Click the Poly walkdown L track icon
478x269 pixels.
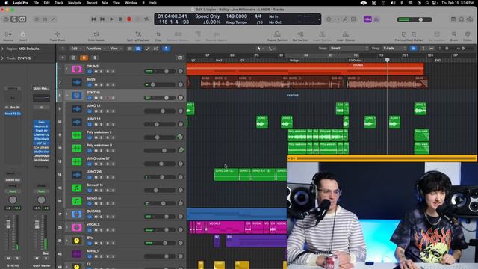(76, 135)
